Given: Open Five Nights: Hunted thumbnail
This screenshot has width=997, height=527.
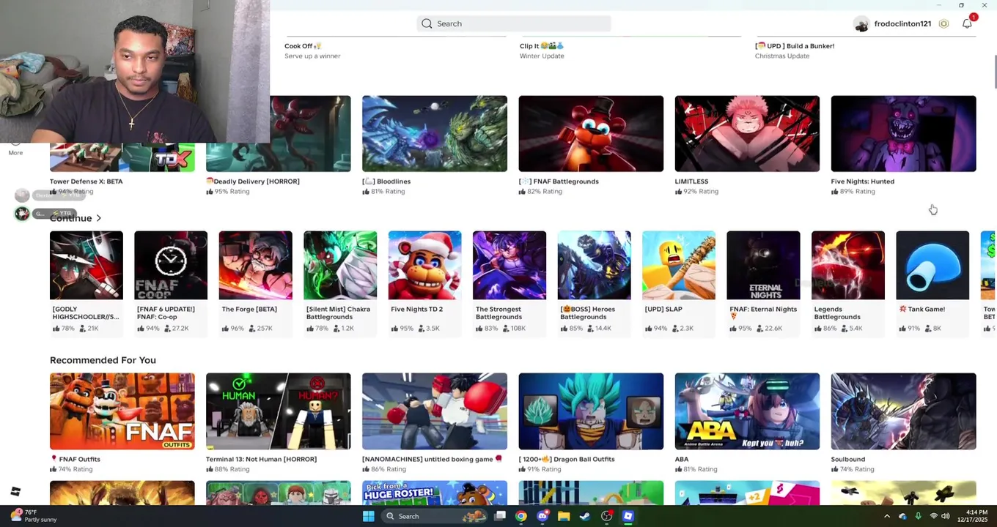Looking at the screenshot, I should (x=903, y=134).
